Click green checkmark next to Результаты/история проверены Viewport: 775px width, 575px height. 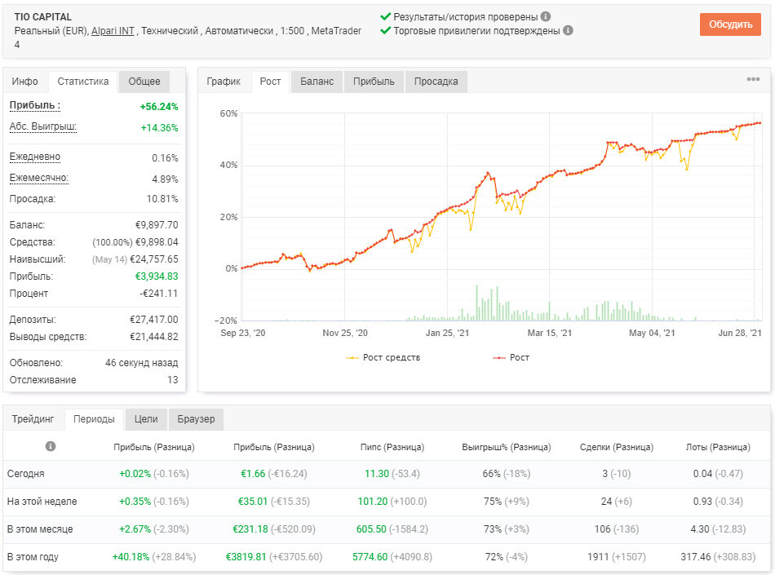[x=385, y=16]
